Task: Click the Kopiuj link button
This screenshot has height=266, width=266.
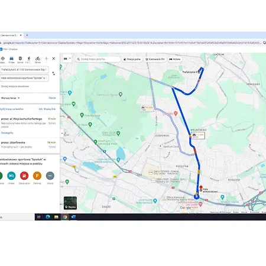Action: pyautogui.click(x=47, y=109)
